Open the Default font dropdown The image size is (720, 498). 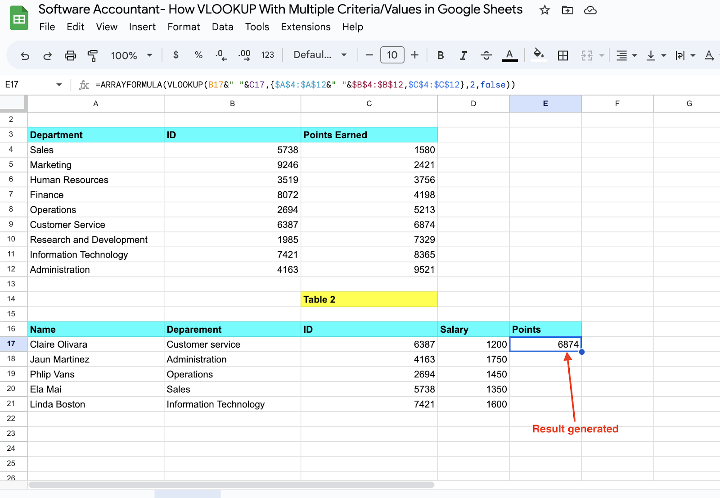click(320, 55)
